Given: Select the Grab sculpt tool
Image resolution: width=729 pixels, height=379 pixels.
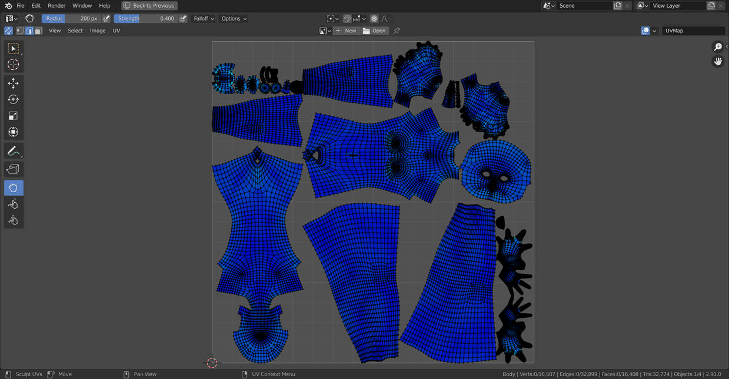Looking at the screenshot, I should click(14, 188).
